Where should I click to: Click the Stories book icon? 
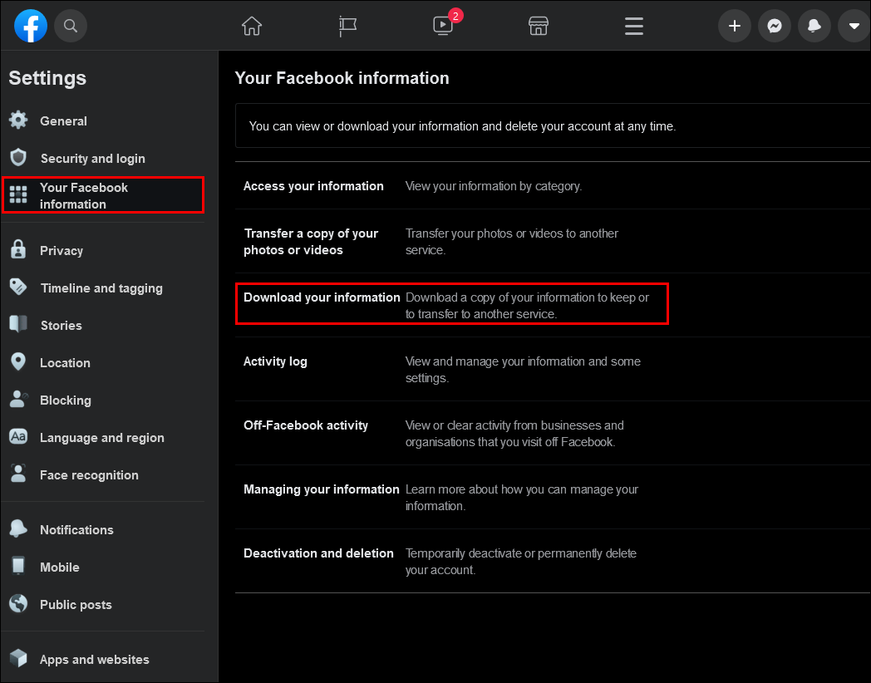18,324
